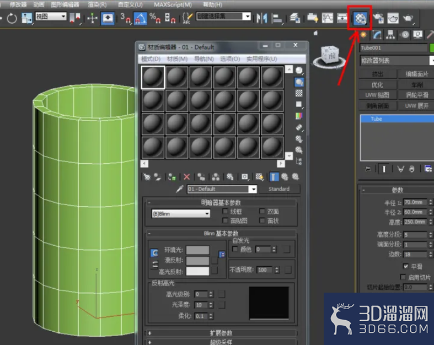Open the 创建选择集 named selection dropdown
Viewport: 434px width, 345px height.
(x=223, y=17)
